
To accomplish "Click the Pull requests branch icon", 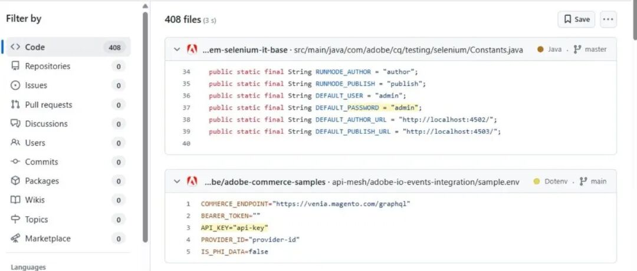I will click(15, 105).
